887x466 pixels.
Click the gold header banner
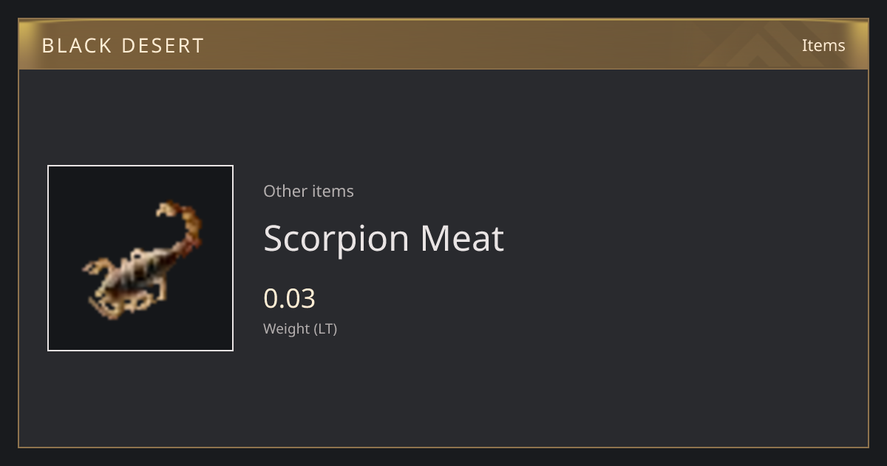(x=443, y=44)
